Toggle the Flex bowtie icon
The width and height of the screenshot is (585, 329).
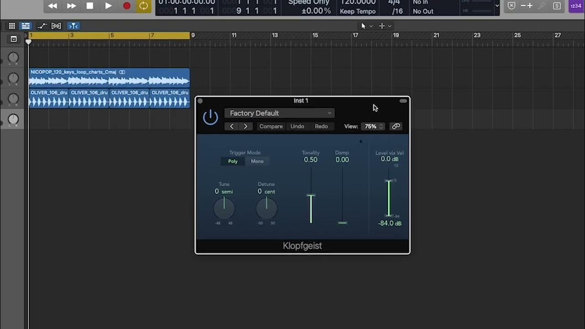56,26
